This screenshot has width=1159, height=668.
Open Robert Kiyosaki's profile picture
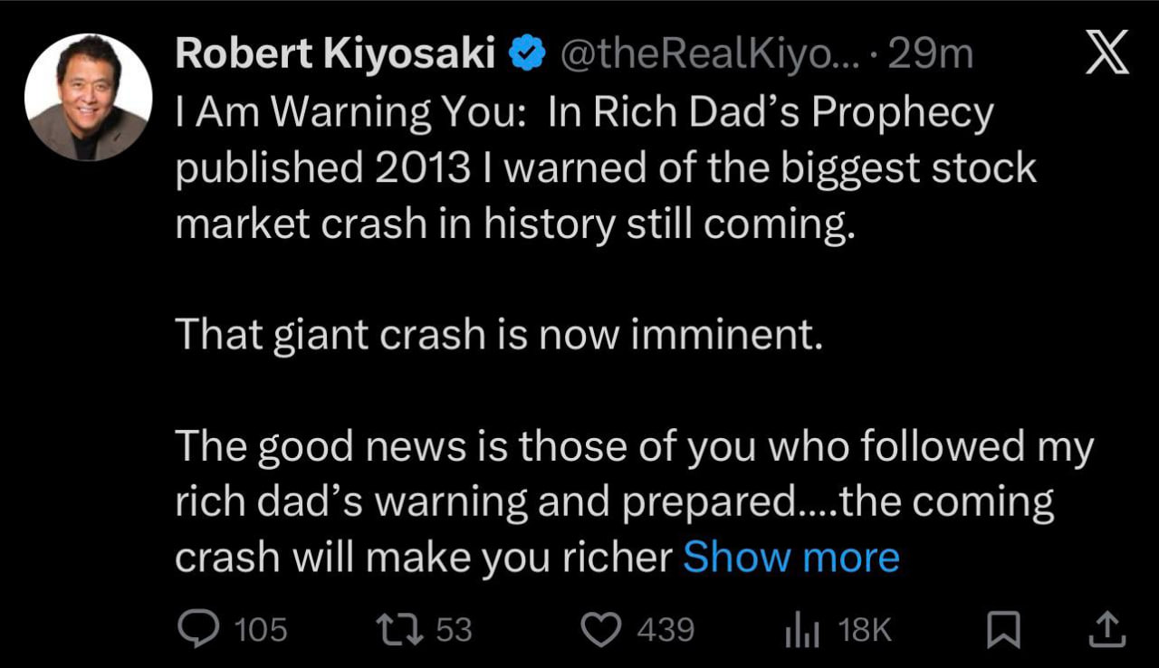tap(88, 97)
